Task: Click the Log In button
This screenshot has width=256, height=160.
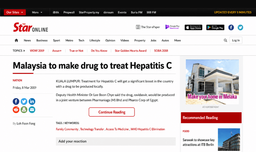Action: coord(236,40)
